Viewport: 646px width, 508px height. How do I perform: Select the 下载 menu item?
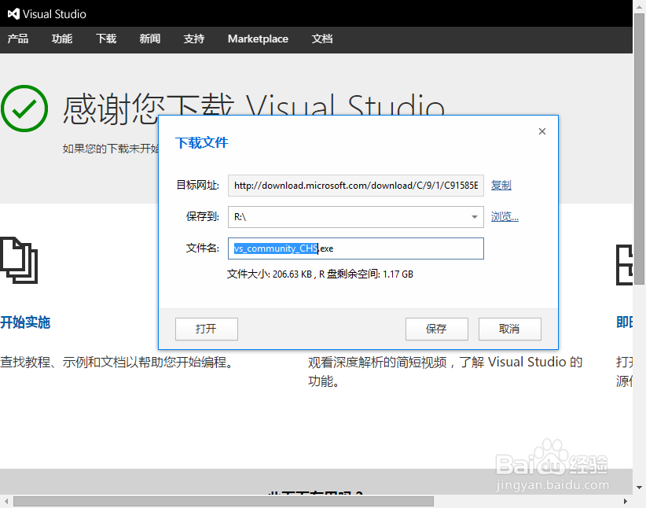click(x=105, y=39)
